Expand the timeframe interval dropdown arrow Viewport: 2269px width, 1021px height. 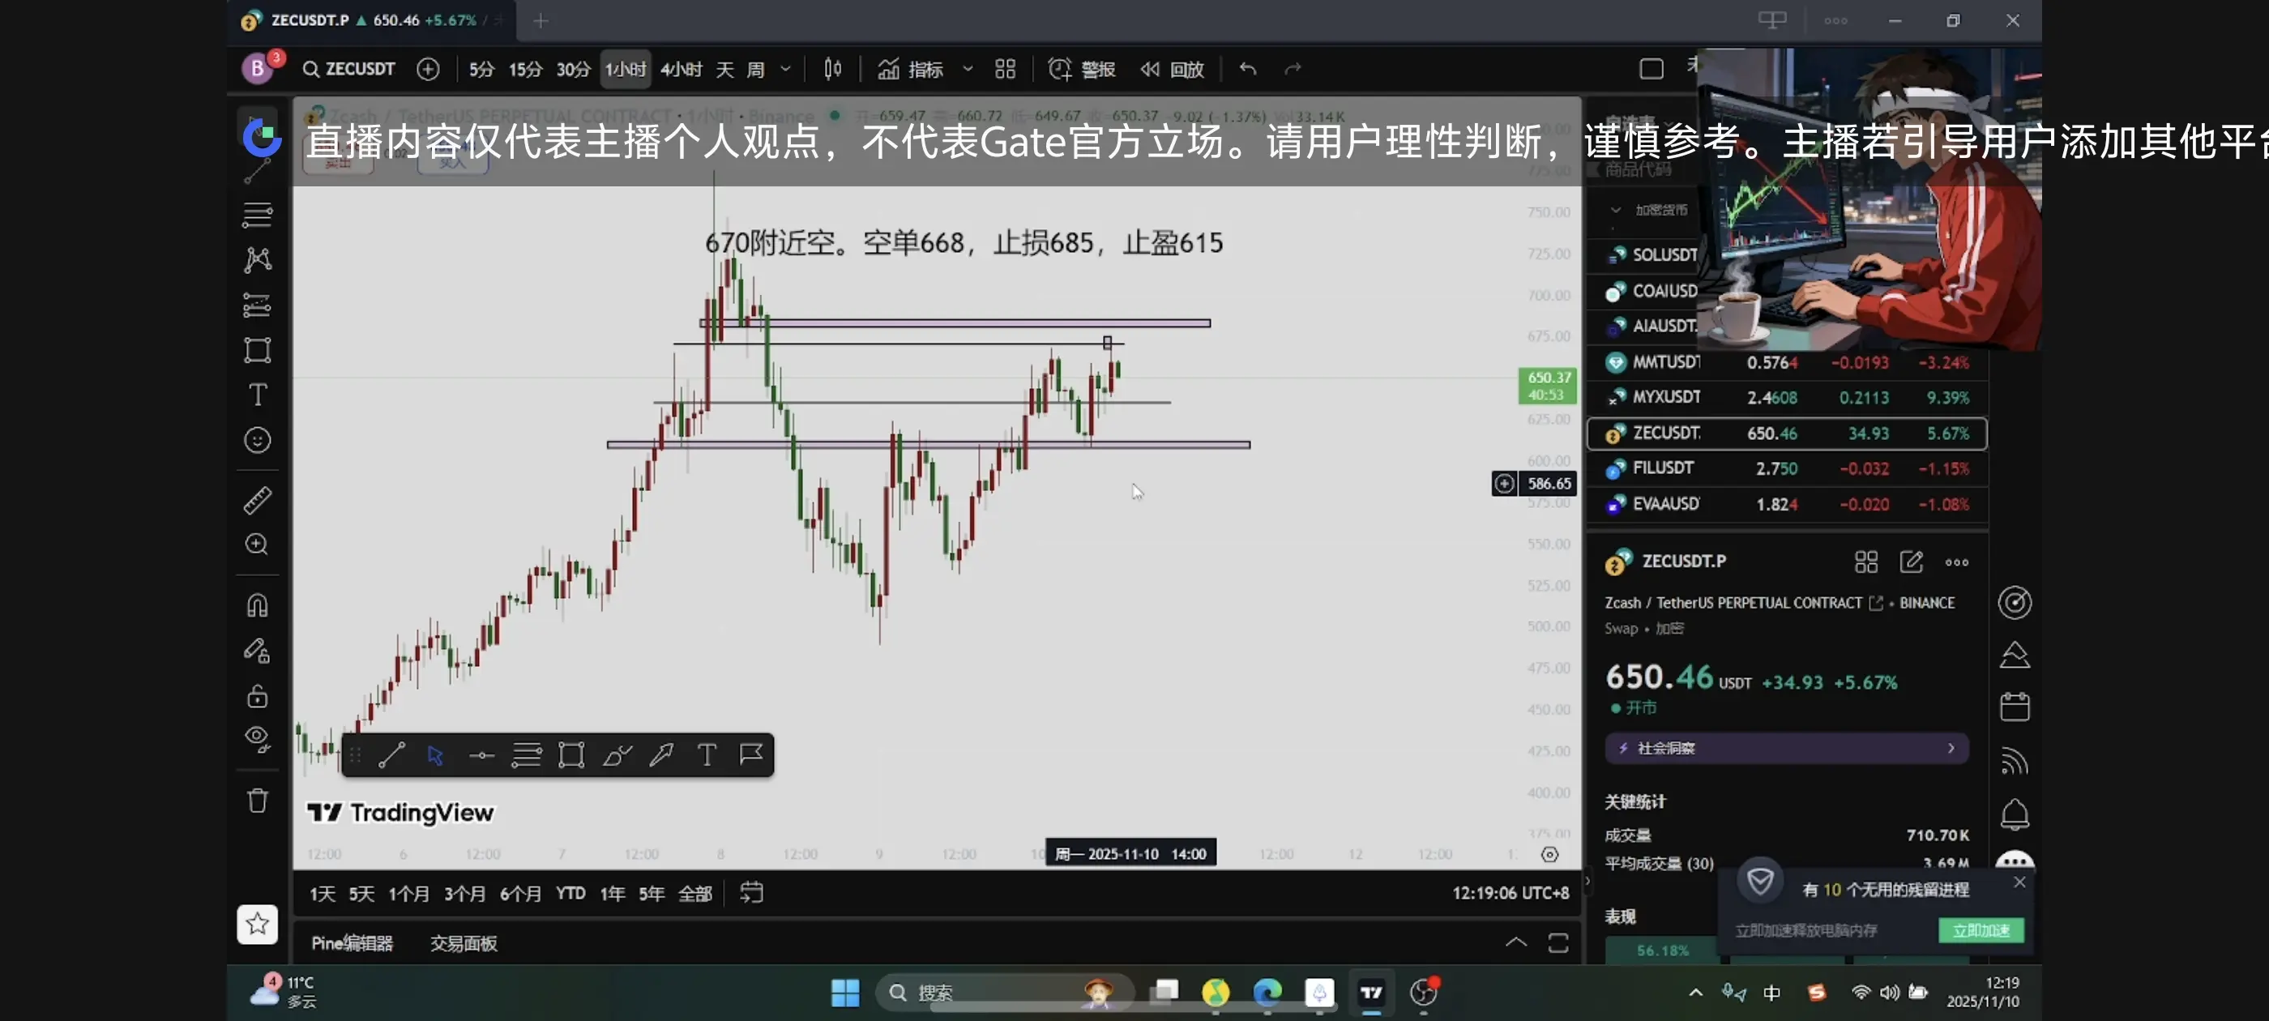click(786, 69)
